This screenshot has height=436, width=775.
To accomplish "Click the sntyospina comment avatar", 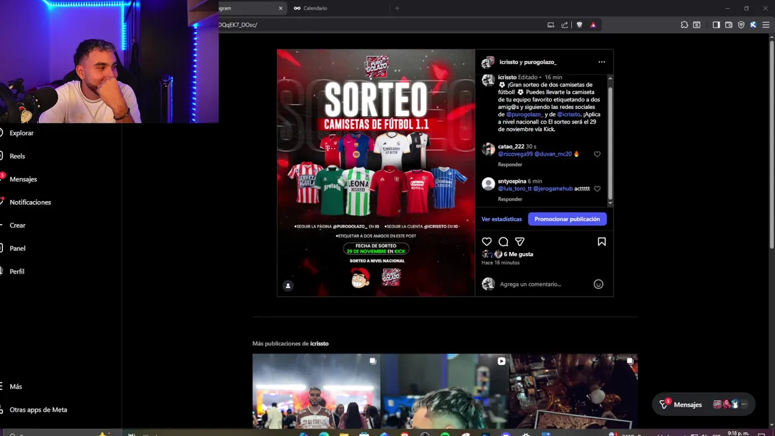I will 489,185.
